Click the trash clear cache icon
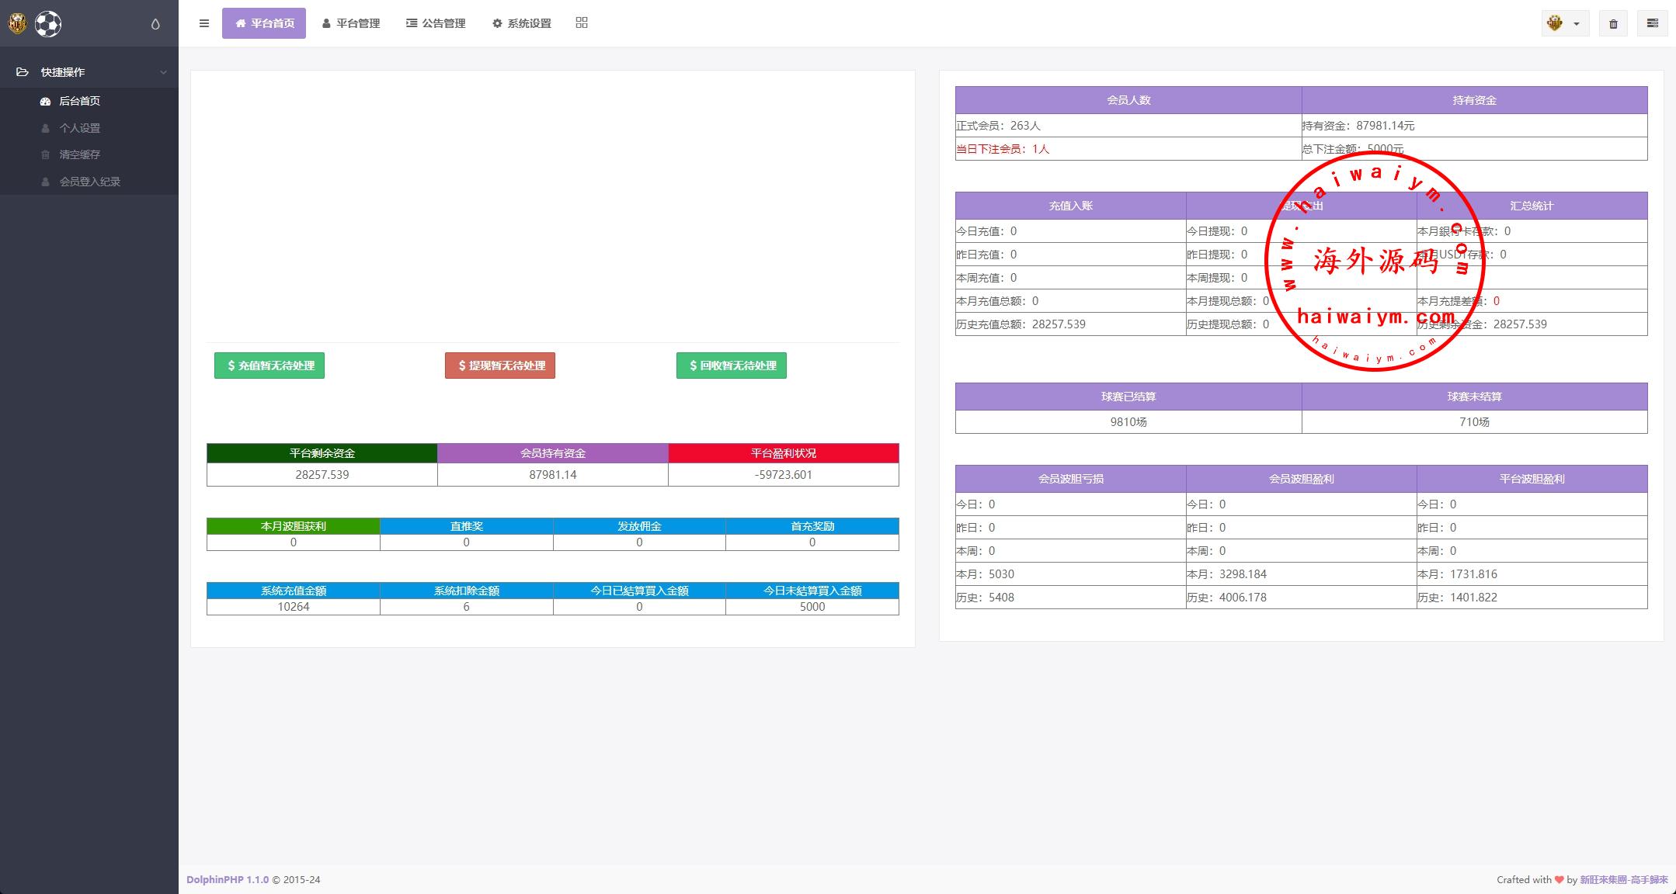This screenshot has height=894, width=1676. [1613, 23]
